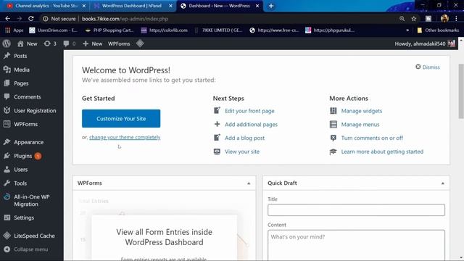
Task: Open the site home icon labeled New
Action: pyautogui.click(x=28, y=43)
